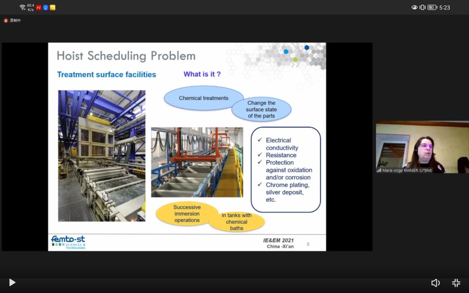Mute the audio with the speaker icon
The image size is (469, 293).
pos(435,283)
